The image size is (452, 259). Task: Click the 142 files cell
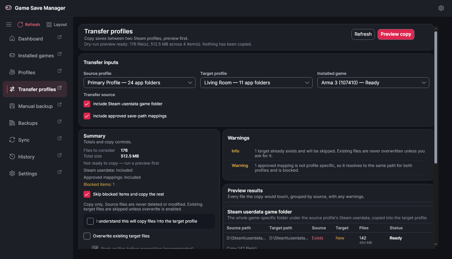363,238
